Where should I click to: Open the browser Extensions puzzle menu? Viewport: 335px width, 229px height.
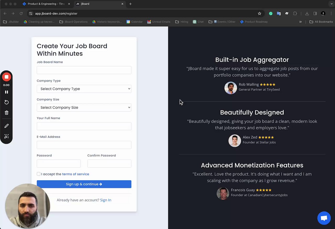[295, 13]
